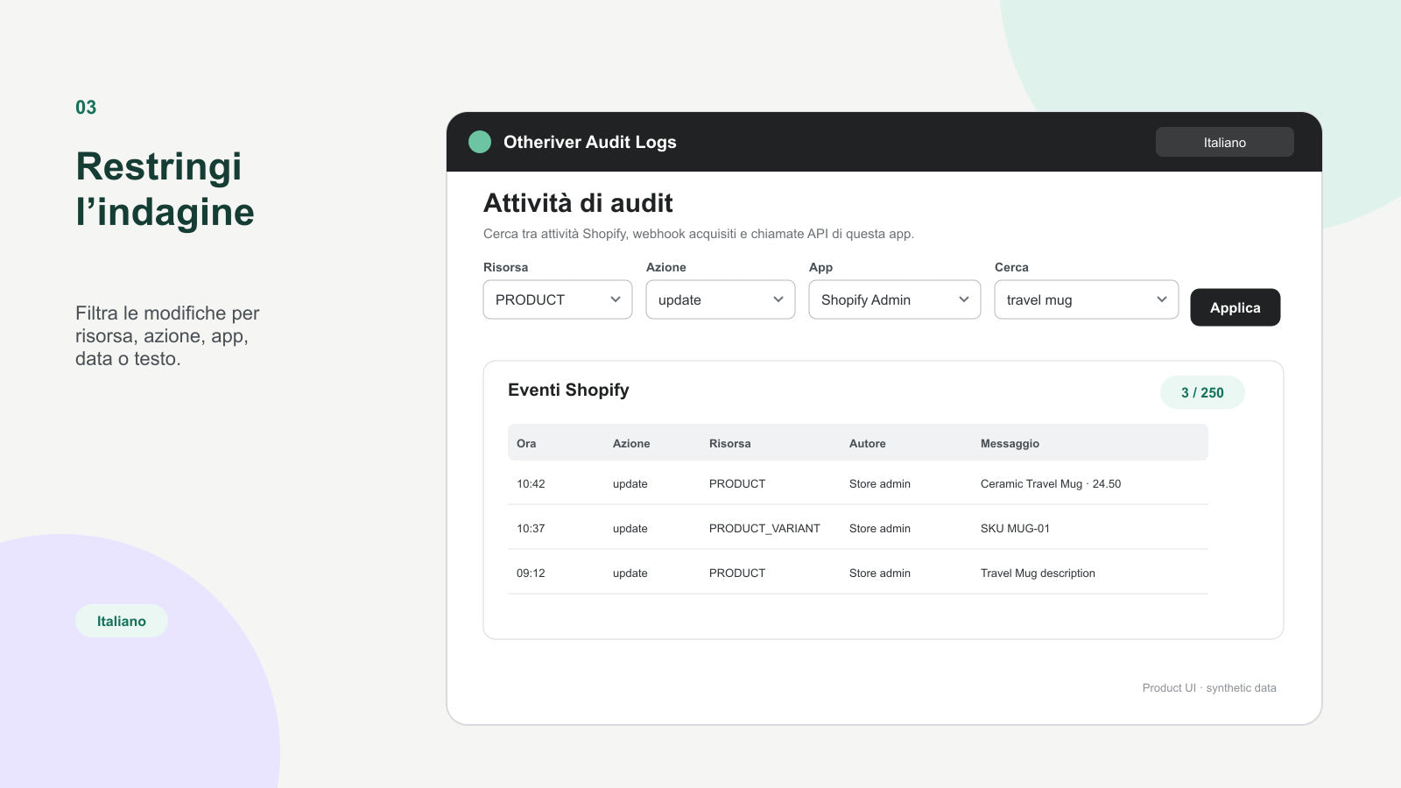Select the 10:42 time cell
The image size is (1401, 788).
[x=531, y=483]
